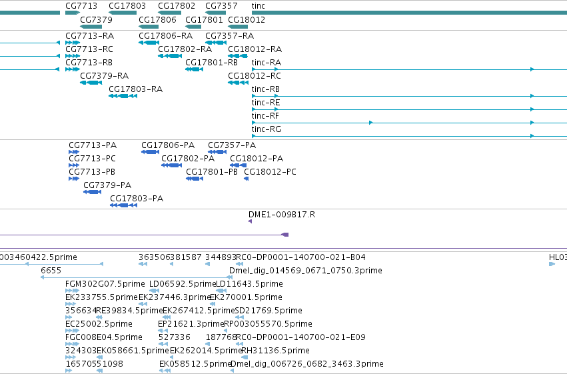
Task: Select EK262014.5prime EST
Action: (x=206, y=351)
